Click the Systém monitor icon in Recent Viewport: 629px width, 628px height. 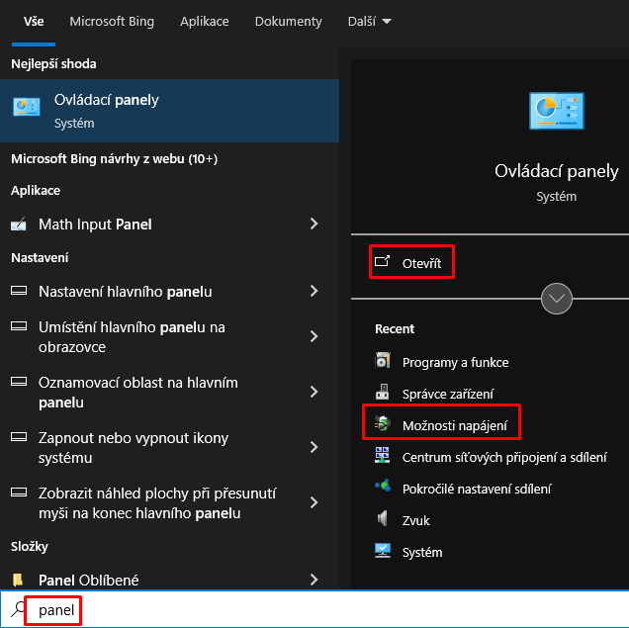click(x=383, y=550)
